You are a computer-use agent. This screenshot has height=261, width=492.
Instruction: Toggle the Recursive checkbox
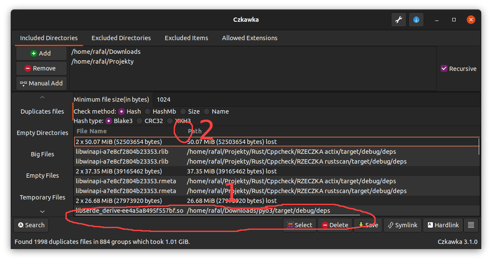459,69
